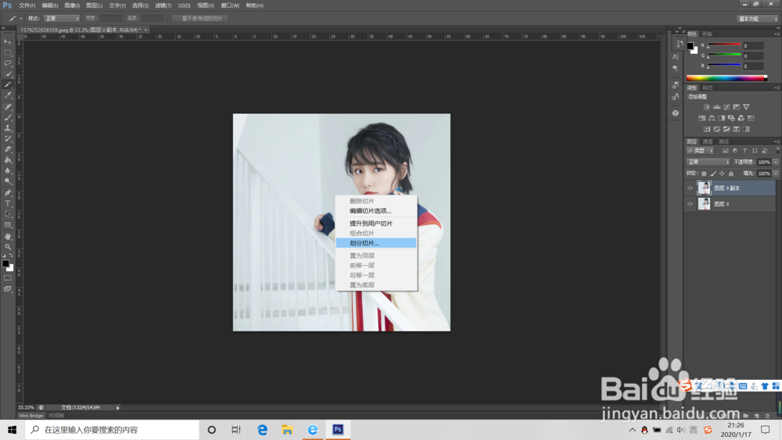Viewport: 782px width, 440px height.
Task: Open status bar info arrow
Action: 118,408
